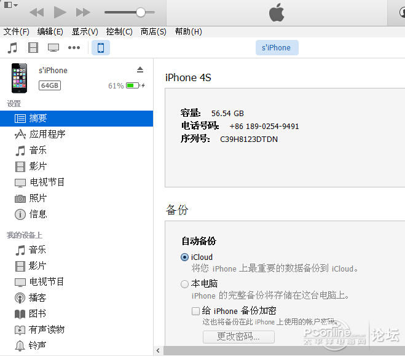Open the 控制(C) menu
This screenshot has width=405, height=357.
(119, 31)
